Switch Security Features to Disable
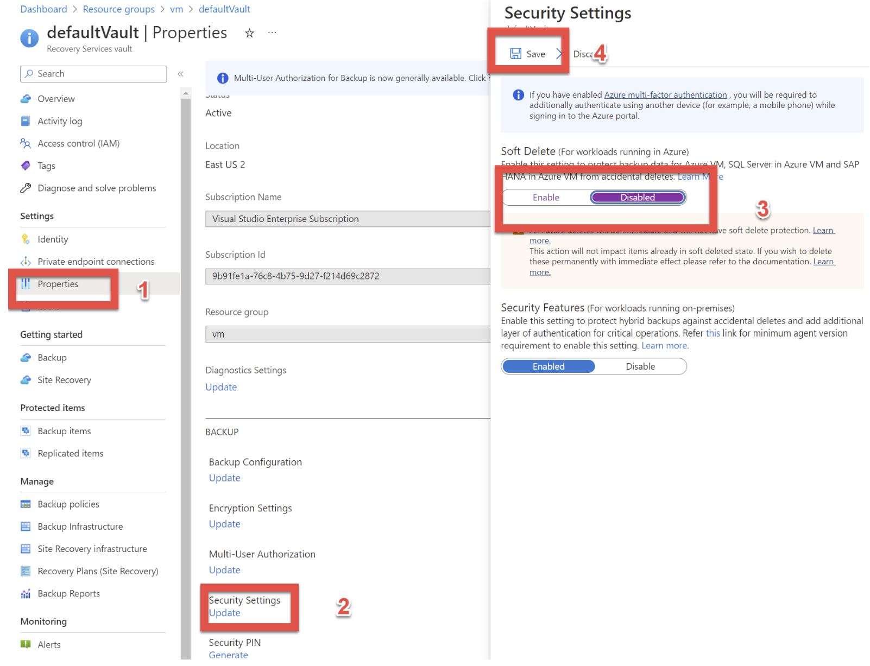The width and height of the screenshot is (870, 666). click(640, 366)
